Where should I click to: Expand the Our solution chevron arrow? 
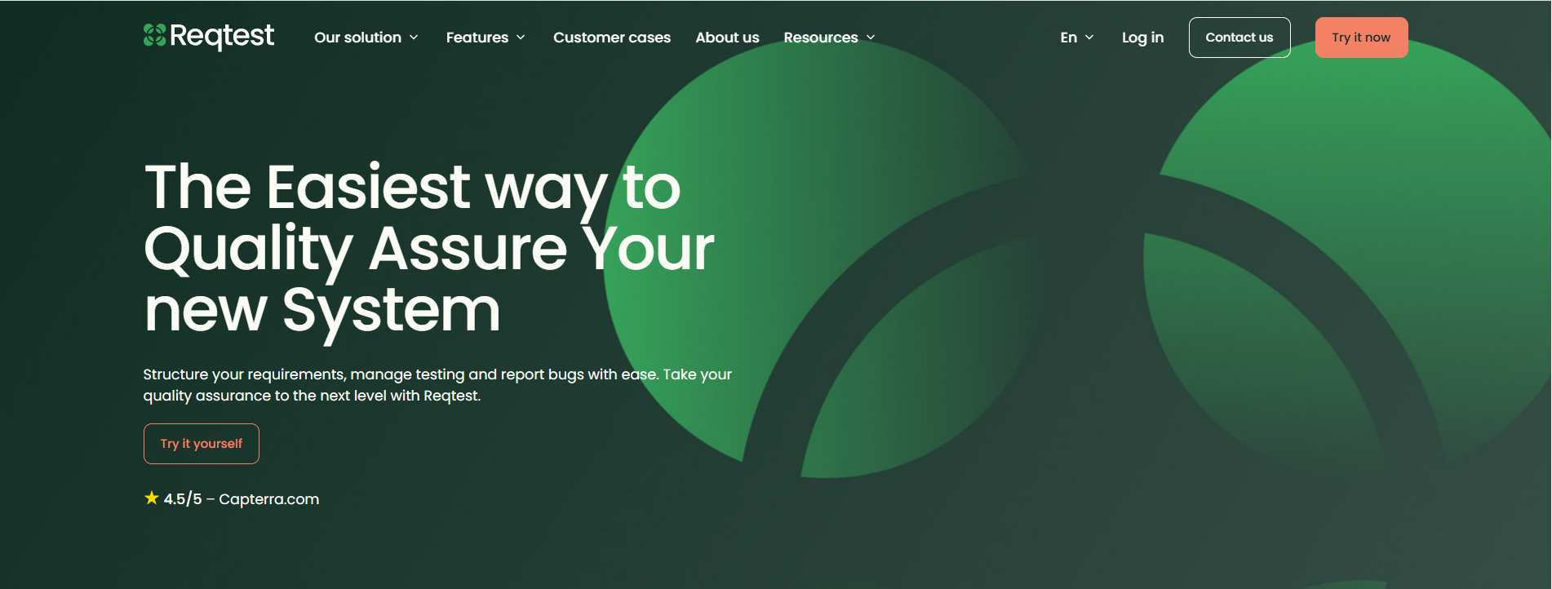414,38
